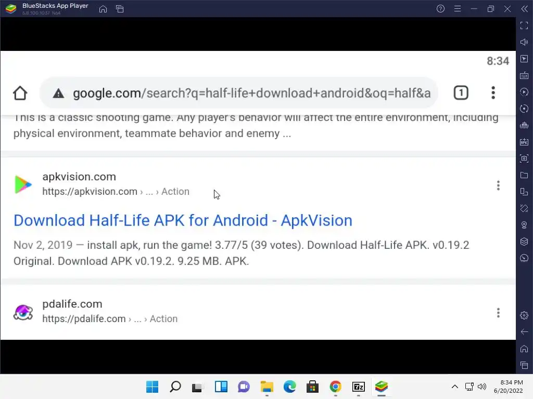Toggle BlueStacks fullscreen mode
The height and width of the screenshot is (399, 533).
[524, 25]
